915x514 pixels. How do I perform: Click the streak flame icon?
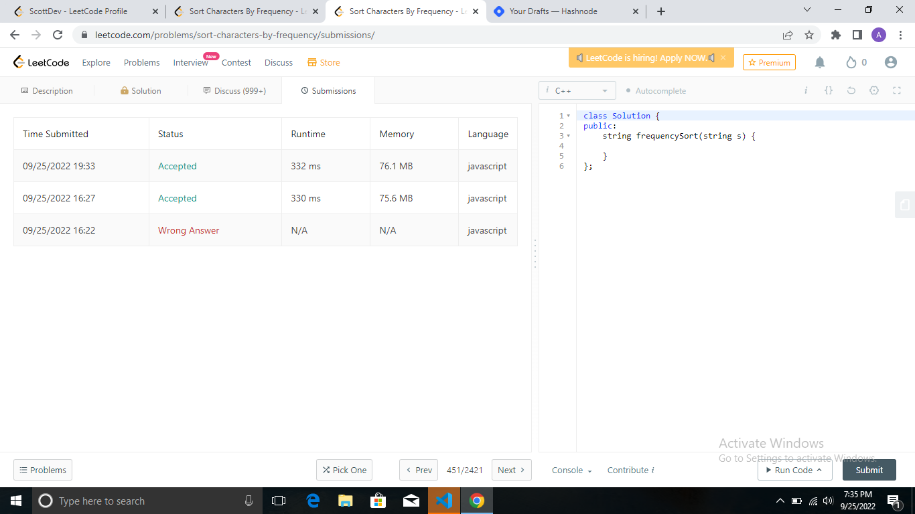click(x=851, y=62)
